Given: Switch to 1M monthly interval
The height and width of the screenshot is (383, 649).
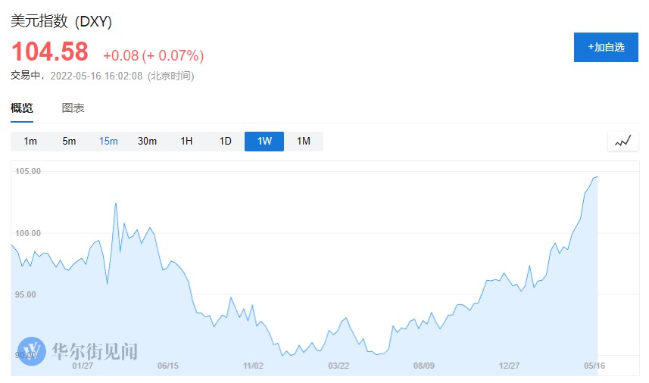Looking at the screenshot, I should click(304, 142).
